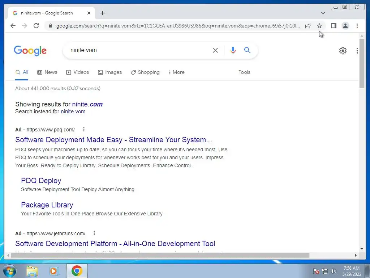
Task: Open Software Deployment Made Easy ad
Action: pyautogui.click(x=113, y=140)
